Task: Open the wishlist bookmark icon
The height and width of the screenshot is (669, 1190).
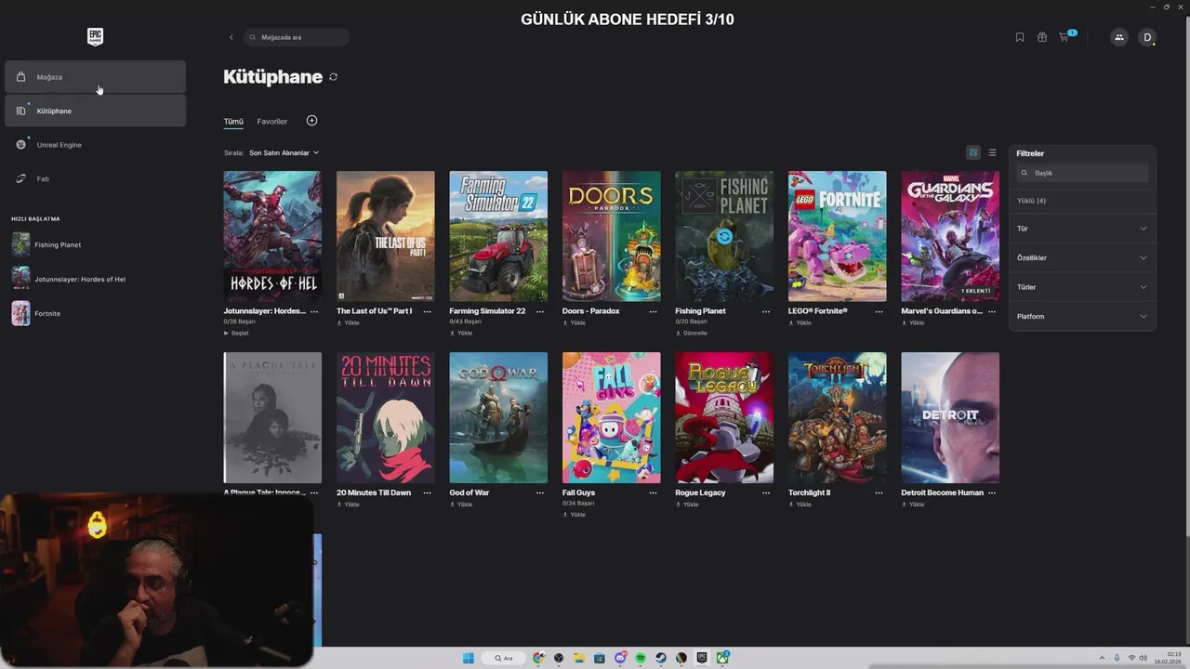Action: pyautogui.click(x=1020, y=37)
